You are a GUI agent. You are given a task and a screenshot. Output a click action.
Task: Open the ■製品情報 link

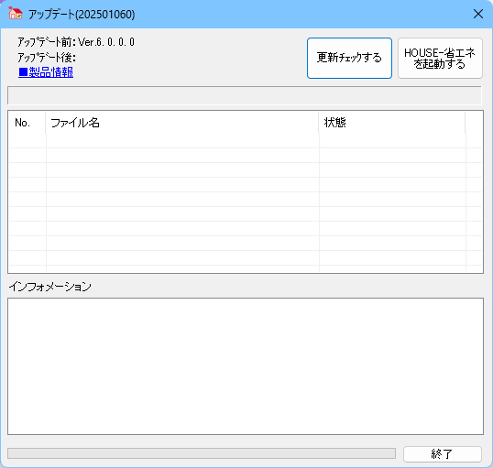click(46, 72)
